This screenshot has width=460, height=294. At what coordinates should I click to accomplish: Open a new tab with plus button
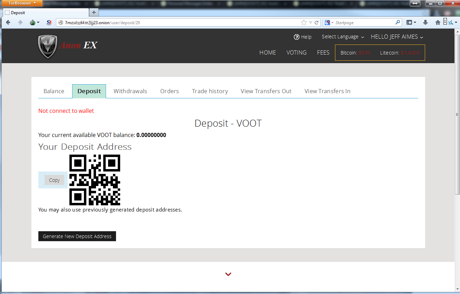point(94,12)
